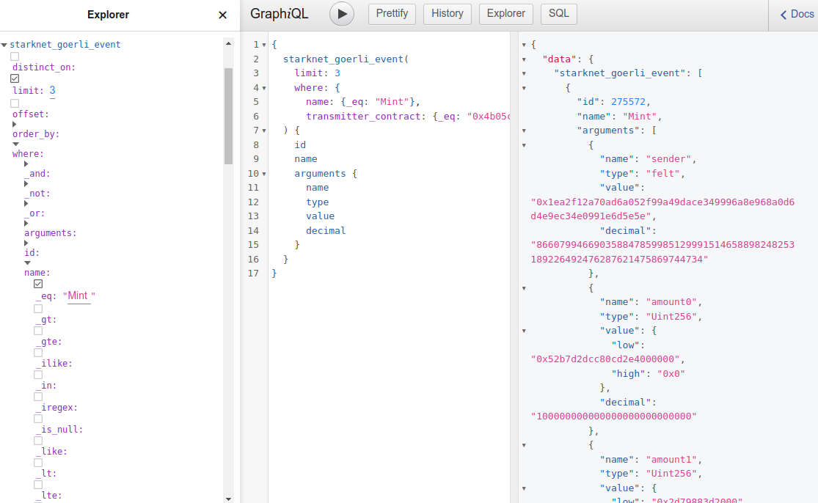
Task: Expand the arguments filter node
Action: coord(26,224)
